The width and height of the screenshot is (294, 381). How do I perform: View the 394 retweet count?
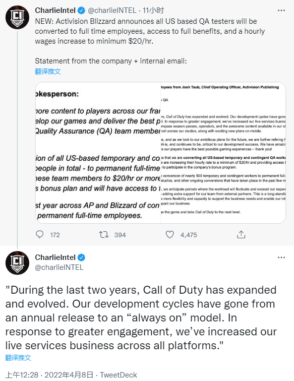(x=120, y=235)
